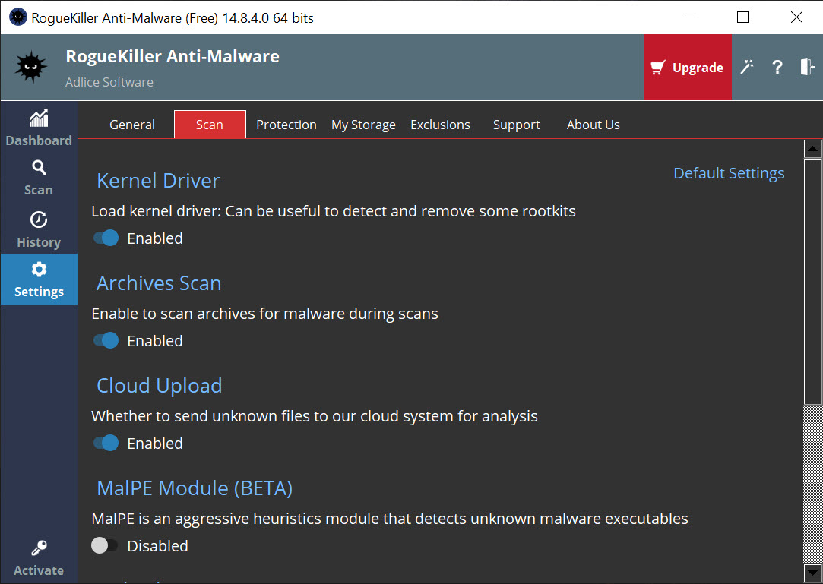Click the scrollbar down arrow
823x584 pixels.
813,572
